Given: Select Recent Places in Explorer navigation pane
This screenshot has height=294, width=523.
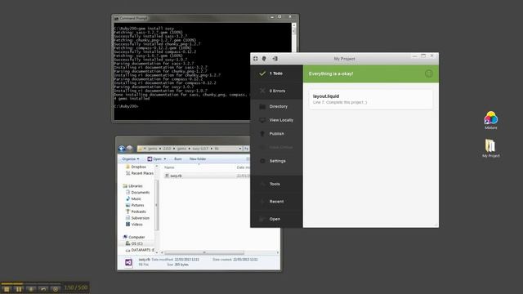Looking at the screenshot, I should (x=140, y=173).
